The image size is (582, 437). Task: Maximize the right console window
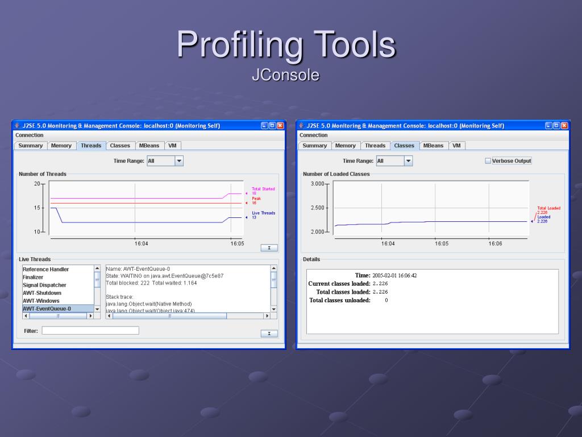pos(556,126)
